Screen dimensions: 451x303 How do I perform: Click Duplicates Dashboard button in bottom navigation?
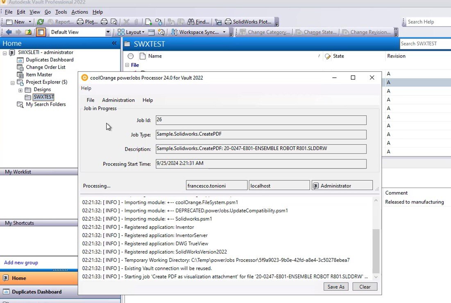39,292
